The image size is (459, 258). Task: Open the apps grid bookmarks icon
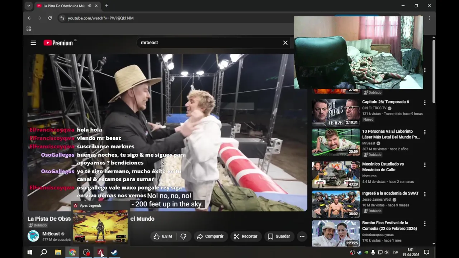tap(29, 29)
